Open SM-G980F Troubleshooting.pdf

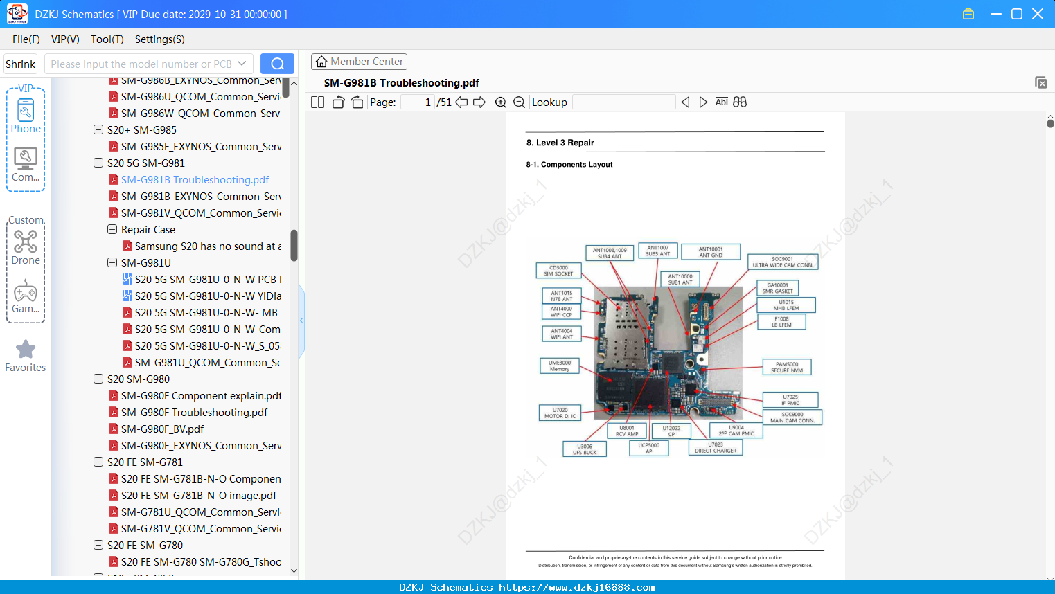click(x=188, y=413)
